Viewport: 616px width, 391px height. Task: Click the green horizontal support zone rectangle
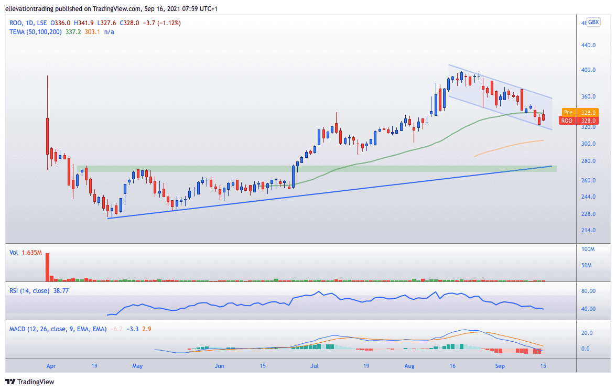tap(316, 169)
